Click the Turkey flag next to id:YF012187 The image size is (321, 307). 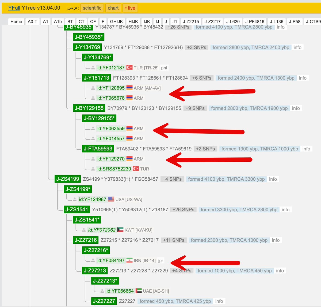[129, 68]
